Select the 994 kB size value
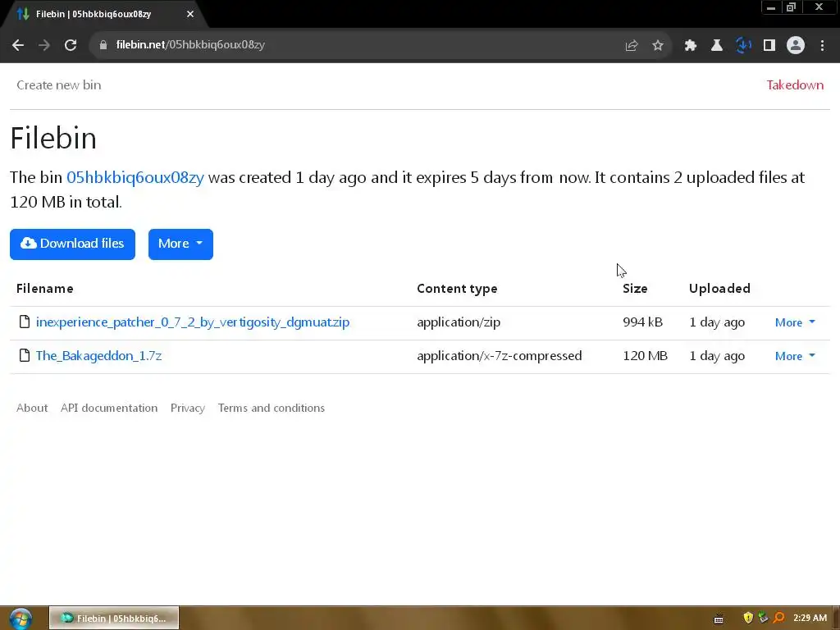The height and width of the screenshot is (630, 840). 642,322
